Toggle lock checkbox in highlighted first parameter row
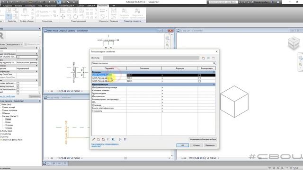Screen dimensions: 303x170 pos(199,75)
